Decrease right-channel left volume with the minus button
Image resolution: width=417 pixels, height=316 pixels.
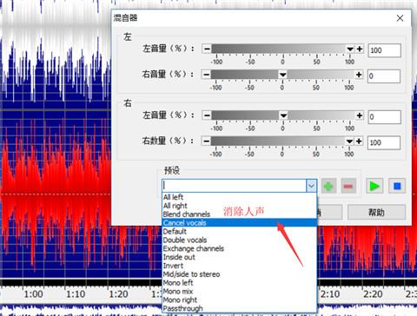207,115
